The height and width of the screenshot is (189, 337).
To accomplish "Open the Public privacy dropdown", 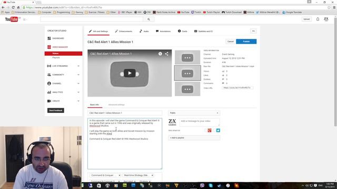I will pos(194,113).
